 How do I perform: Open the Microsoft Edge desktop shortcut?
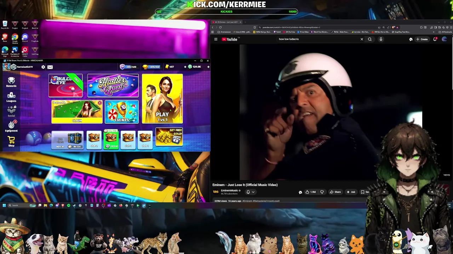point(5,52)
